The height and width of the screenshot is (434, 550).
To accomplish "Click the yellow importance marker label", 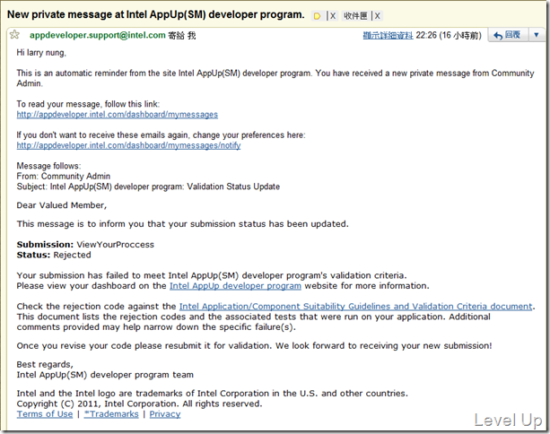I will 317,16.
